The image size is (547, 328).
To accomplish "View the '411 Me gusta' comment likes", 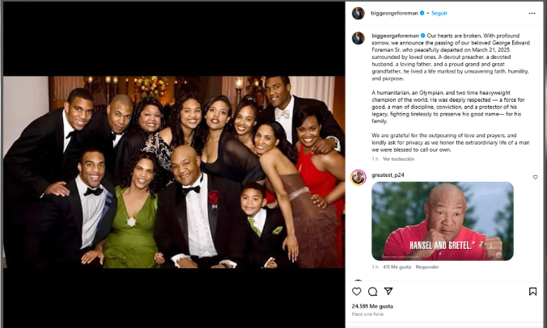I will (x=397, y=267).
